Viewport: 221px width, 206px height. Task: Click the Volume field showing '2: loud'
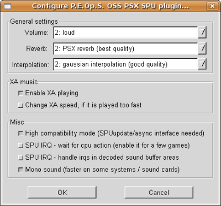point(125,32)
